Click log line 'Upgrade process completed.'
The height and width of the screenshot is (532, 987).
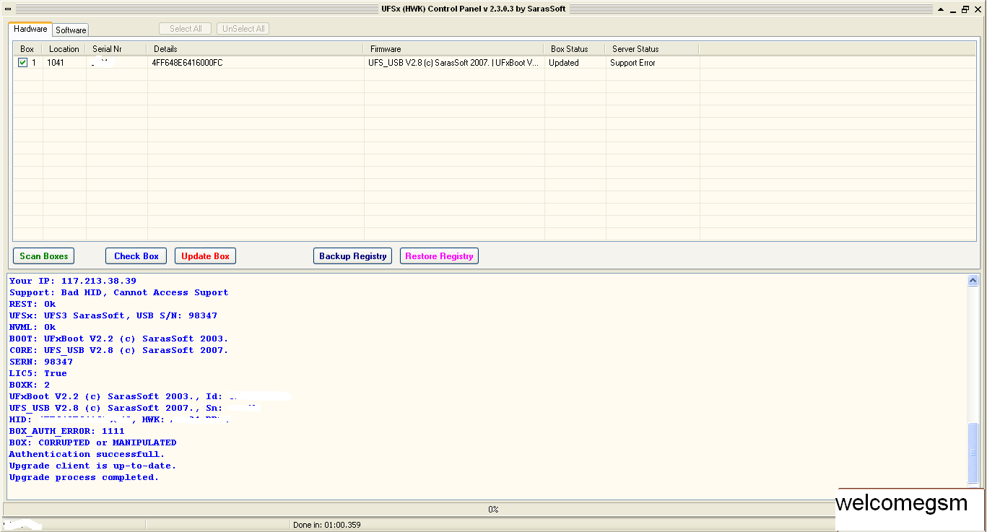click(84, 477)
